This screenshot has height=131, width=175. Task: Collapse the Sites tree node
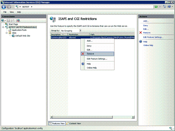pos(7,33)
